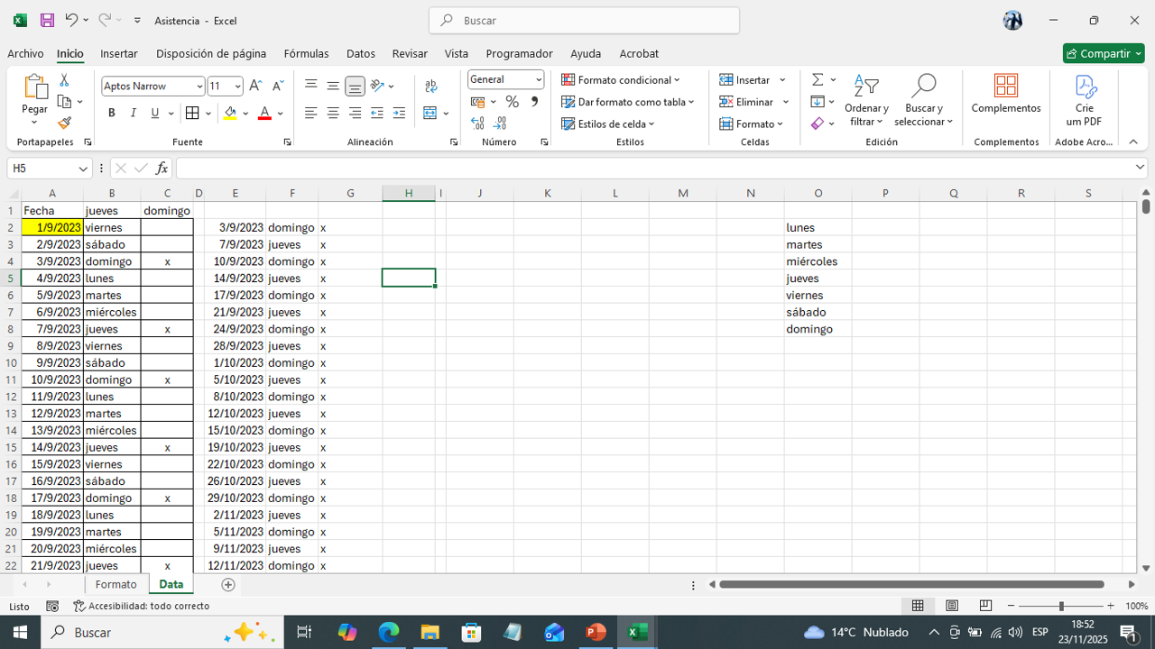This screenshot has height=649, width=1155.
Task: Expand Dar formato como tabla menu
Action: click(628, 102)
